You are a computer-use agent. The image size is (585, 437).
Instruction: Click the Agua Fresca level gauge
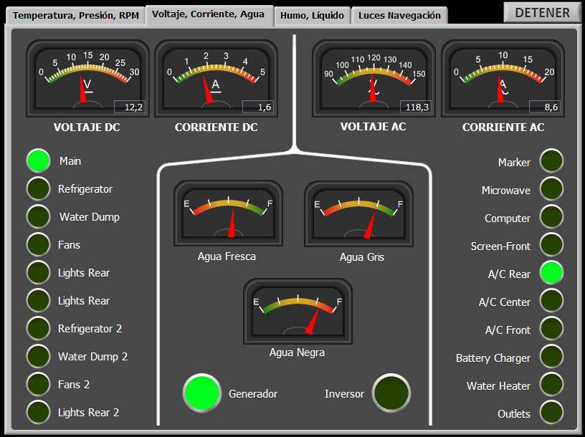[228, 213]
